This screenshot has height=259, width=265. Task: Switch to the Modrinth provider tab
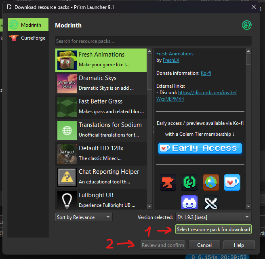(28, 25)
